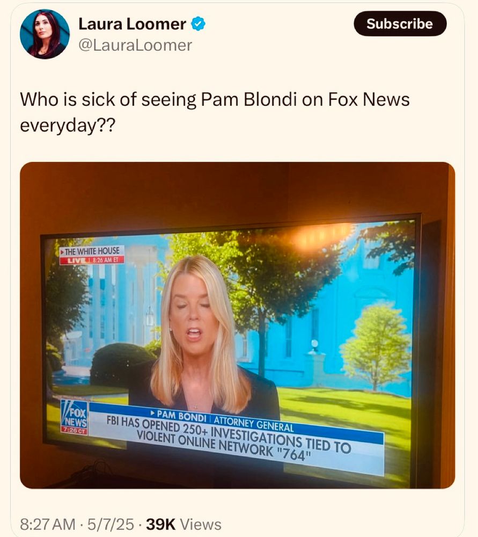Click THE WHITE HOUSE location tag

[x=91, y=251]
